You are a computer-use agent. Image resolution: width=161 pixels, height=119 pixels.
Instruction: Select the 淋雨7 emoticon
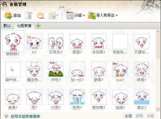[142, 69]
